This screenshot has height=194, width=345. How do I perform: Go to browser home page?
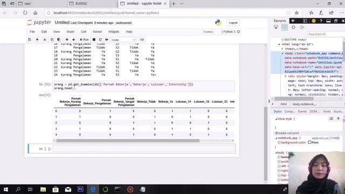click(x=35, y=13)
